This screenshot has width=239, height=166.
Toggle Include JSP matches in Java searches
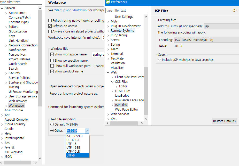[x=160, y=60]
